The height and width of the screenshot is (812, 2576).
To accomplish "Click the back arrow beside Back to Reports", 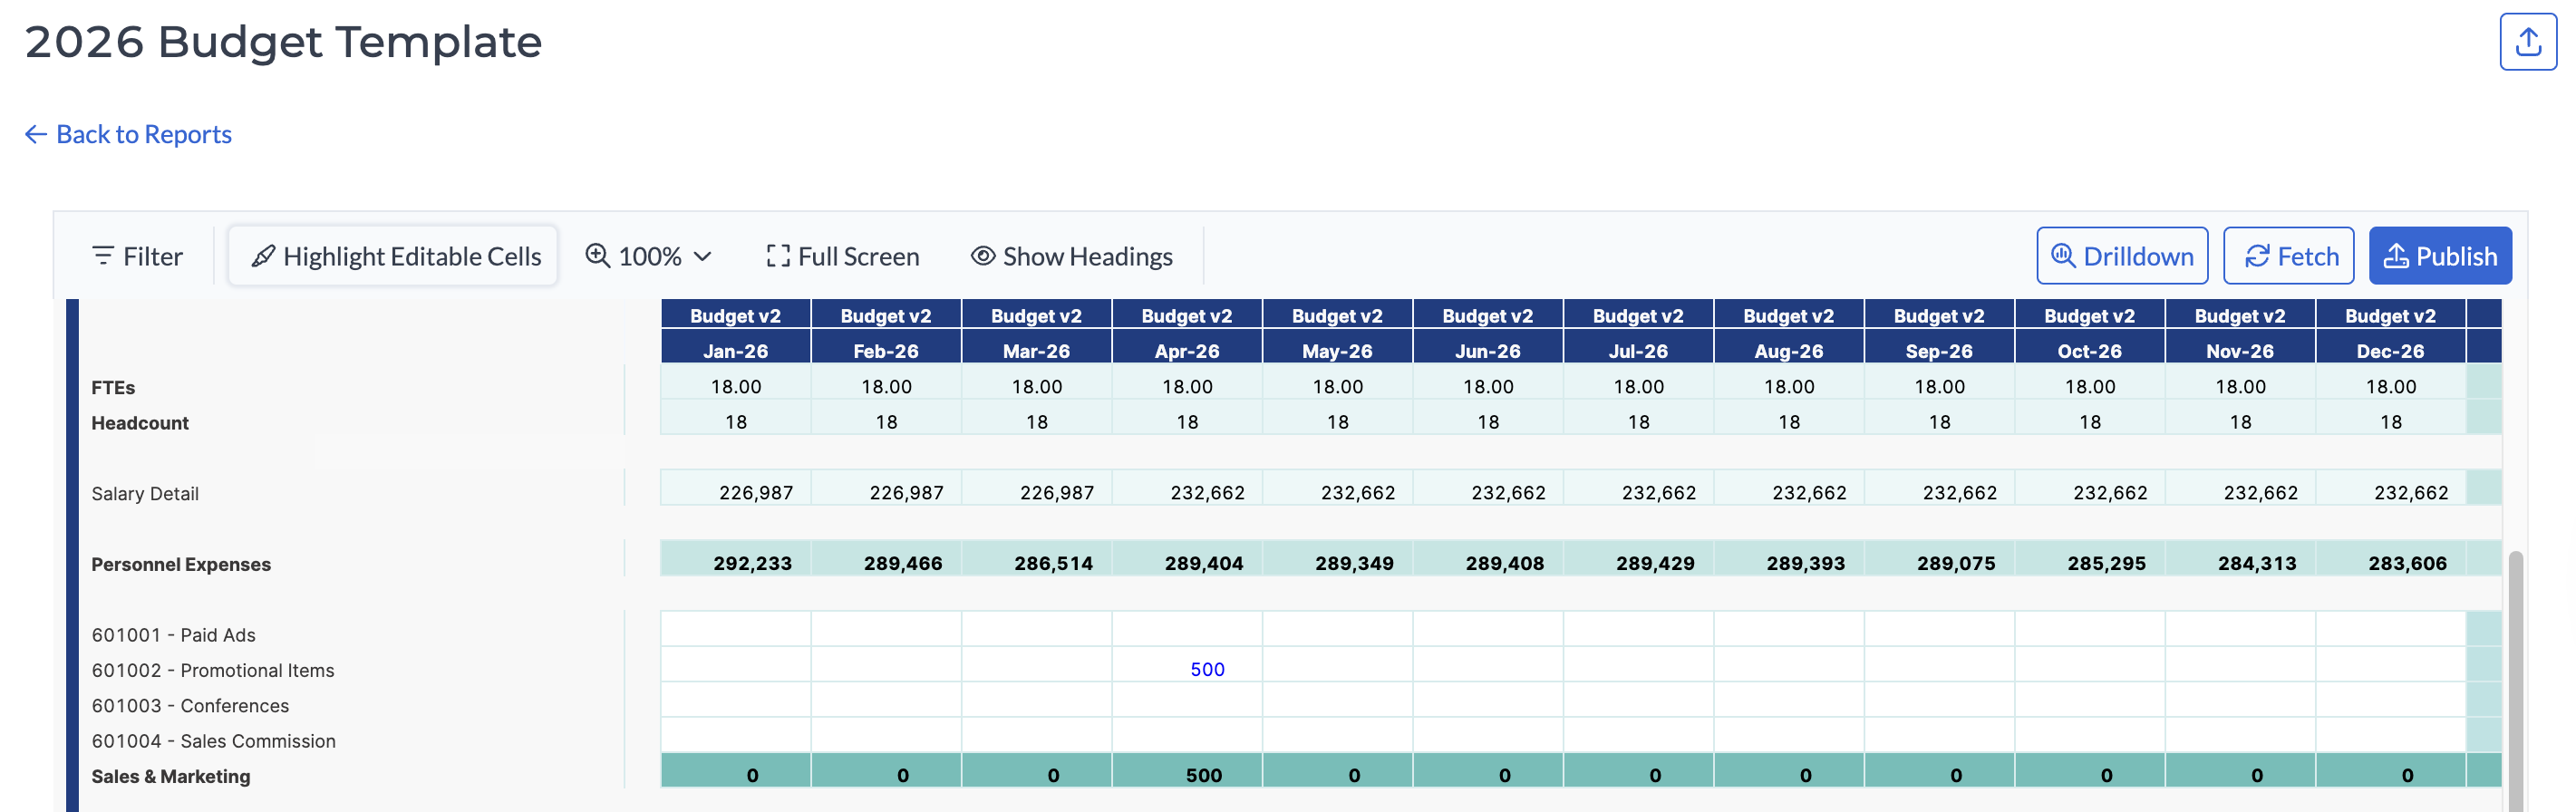I will 36,134.
